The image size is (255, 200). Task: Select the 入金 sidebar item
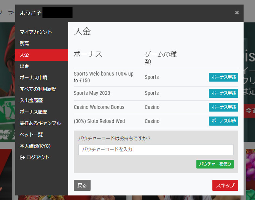[x=41, y=55]
